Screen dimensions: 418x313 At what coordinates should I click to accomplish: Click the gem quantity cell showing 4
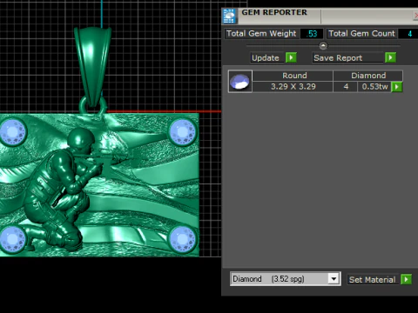coord(346,87)
